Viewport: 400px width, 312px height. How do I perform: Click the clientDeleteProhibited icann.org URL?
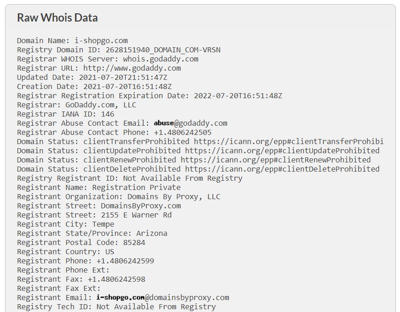(282, 169)
